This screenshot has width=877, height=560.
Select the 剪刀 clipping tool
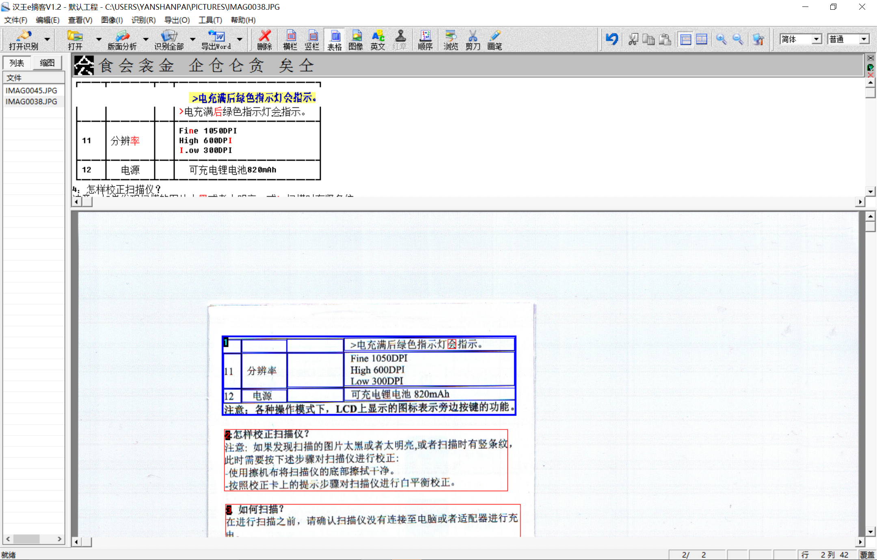(x=472, y=39)
